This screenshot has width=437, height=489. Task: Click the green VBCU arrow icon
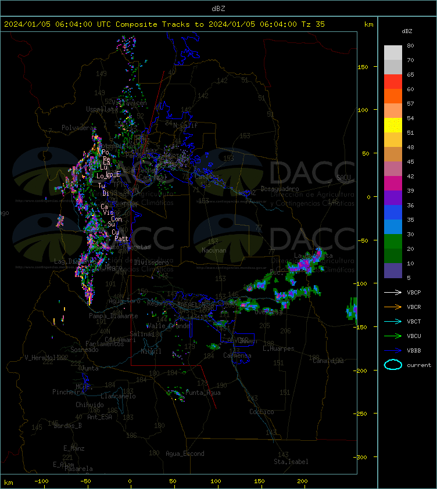393,336
